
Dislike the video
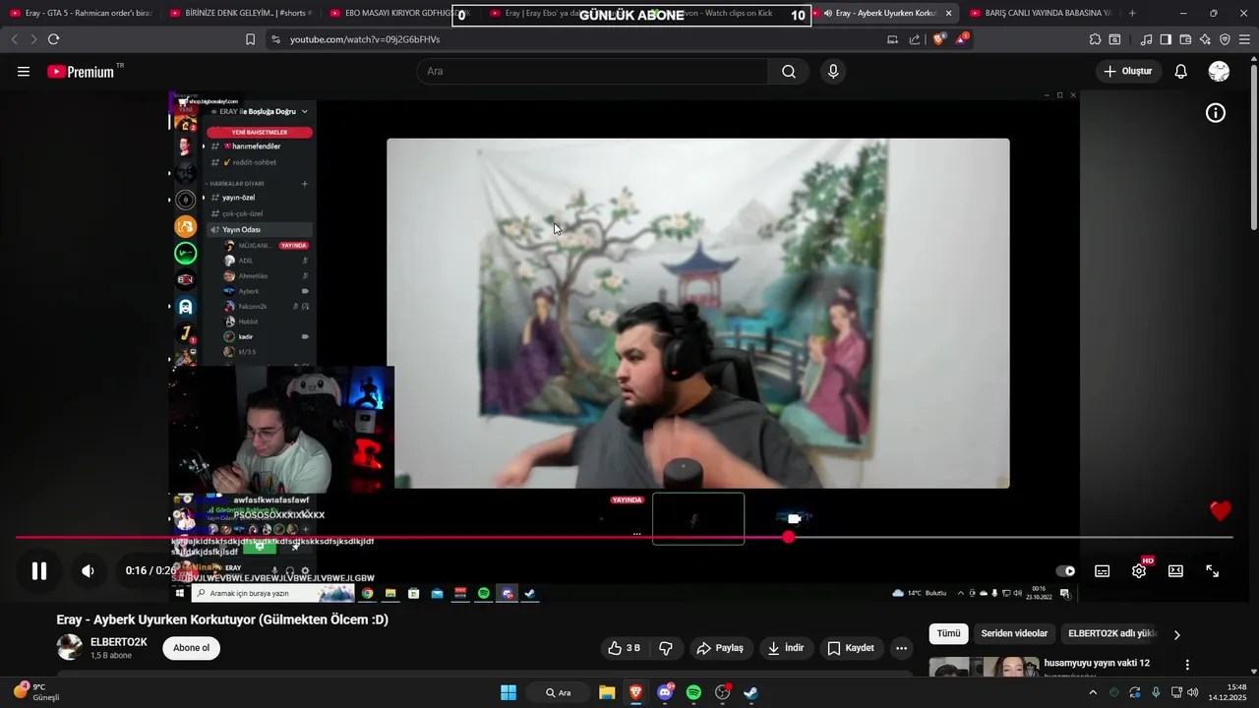666,648
